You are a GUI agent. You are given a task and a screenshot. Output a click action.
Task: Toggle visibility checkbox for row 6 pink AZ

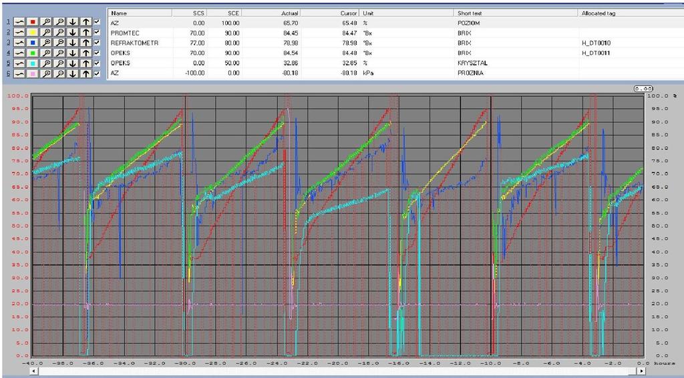(x=97, y=73)
